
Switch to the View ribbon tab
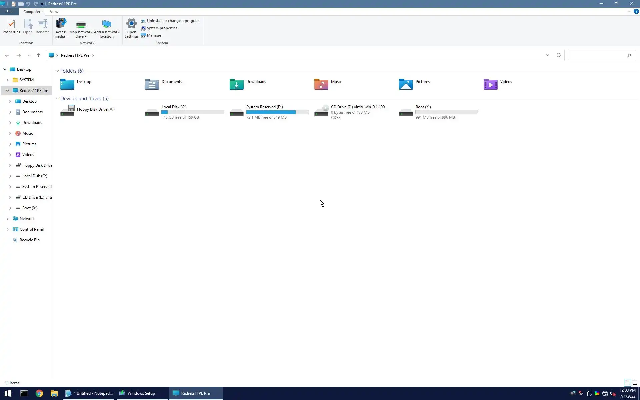54,12
